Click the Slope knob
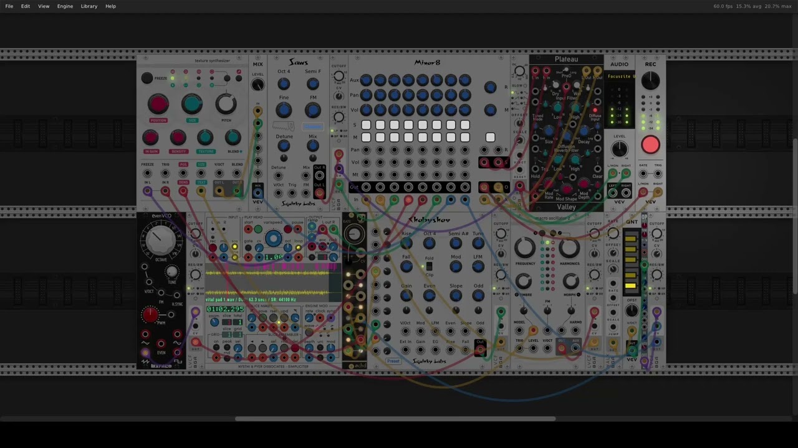798x448 pixels. pos(456,296)
